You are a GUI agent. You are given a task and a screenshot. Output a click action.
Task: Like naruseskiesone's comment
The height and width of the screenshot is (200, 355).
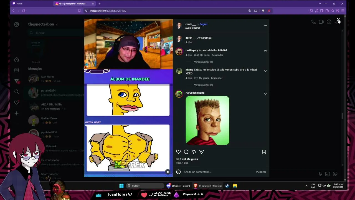(265, 94)
